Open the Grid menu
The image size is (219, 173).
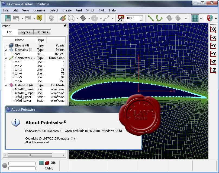pos(79,10)
